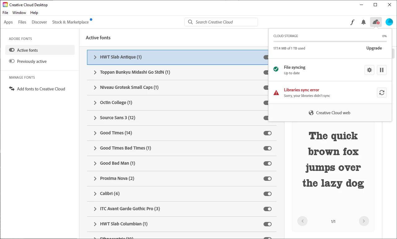Click the Add fonts to Creative Cloud icon
Image resolution: width=397 pixels, height=239 pixels.
point(12,89)
